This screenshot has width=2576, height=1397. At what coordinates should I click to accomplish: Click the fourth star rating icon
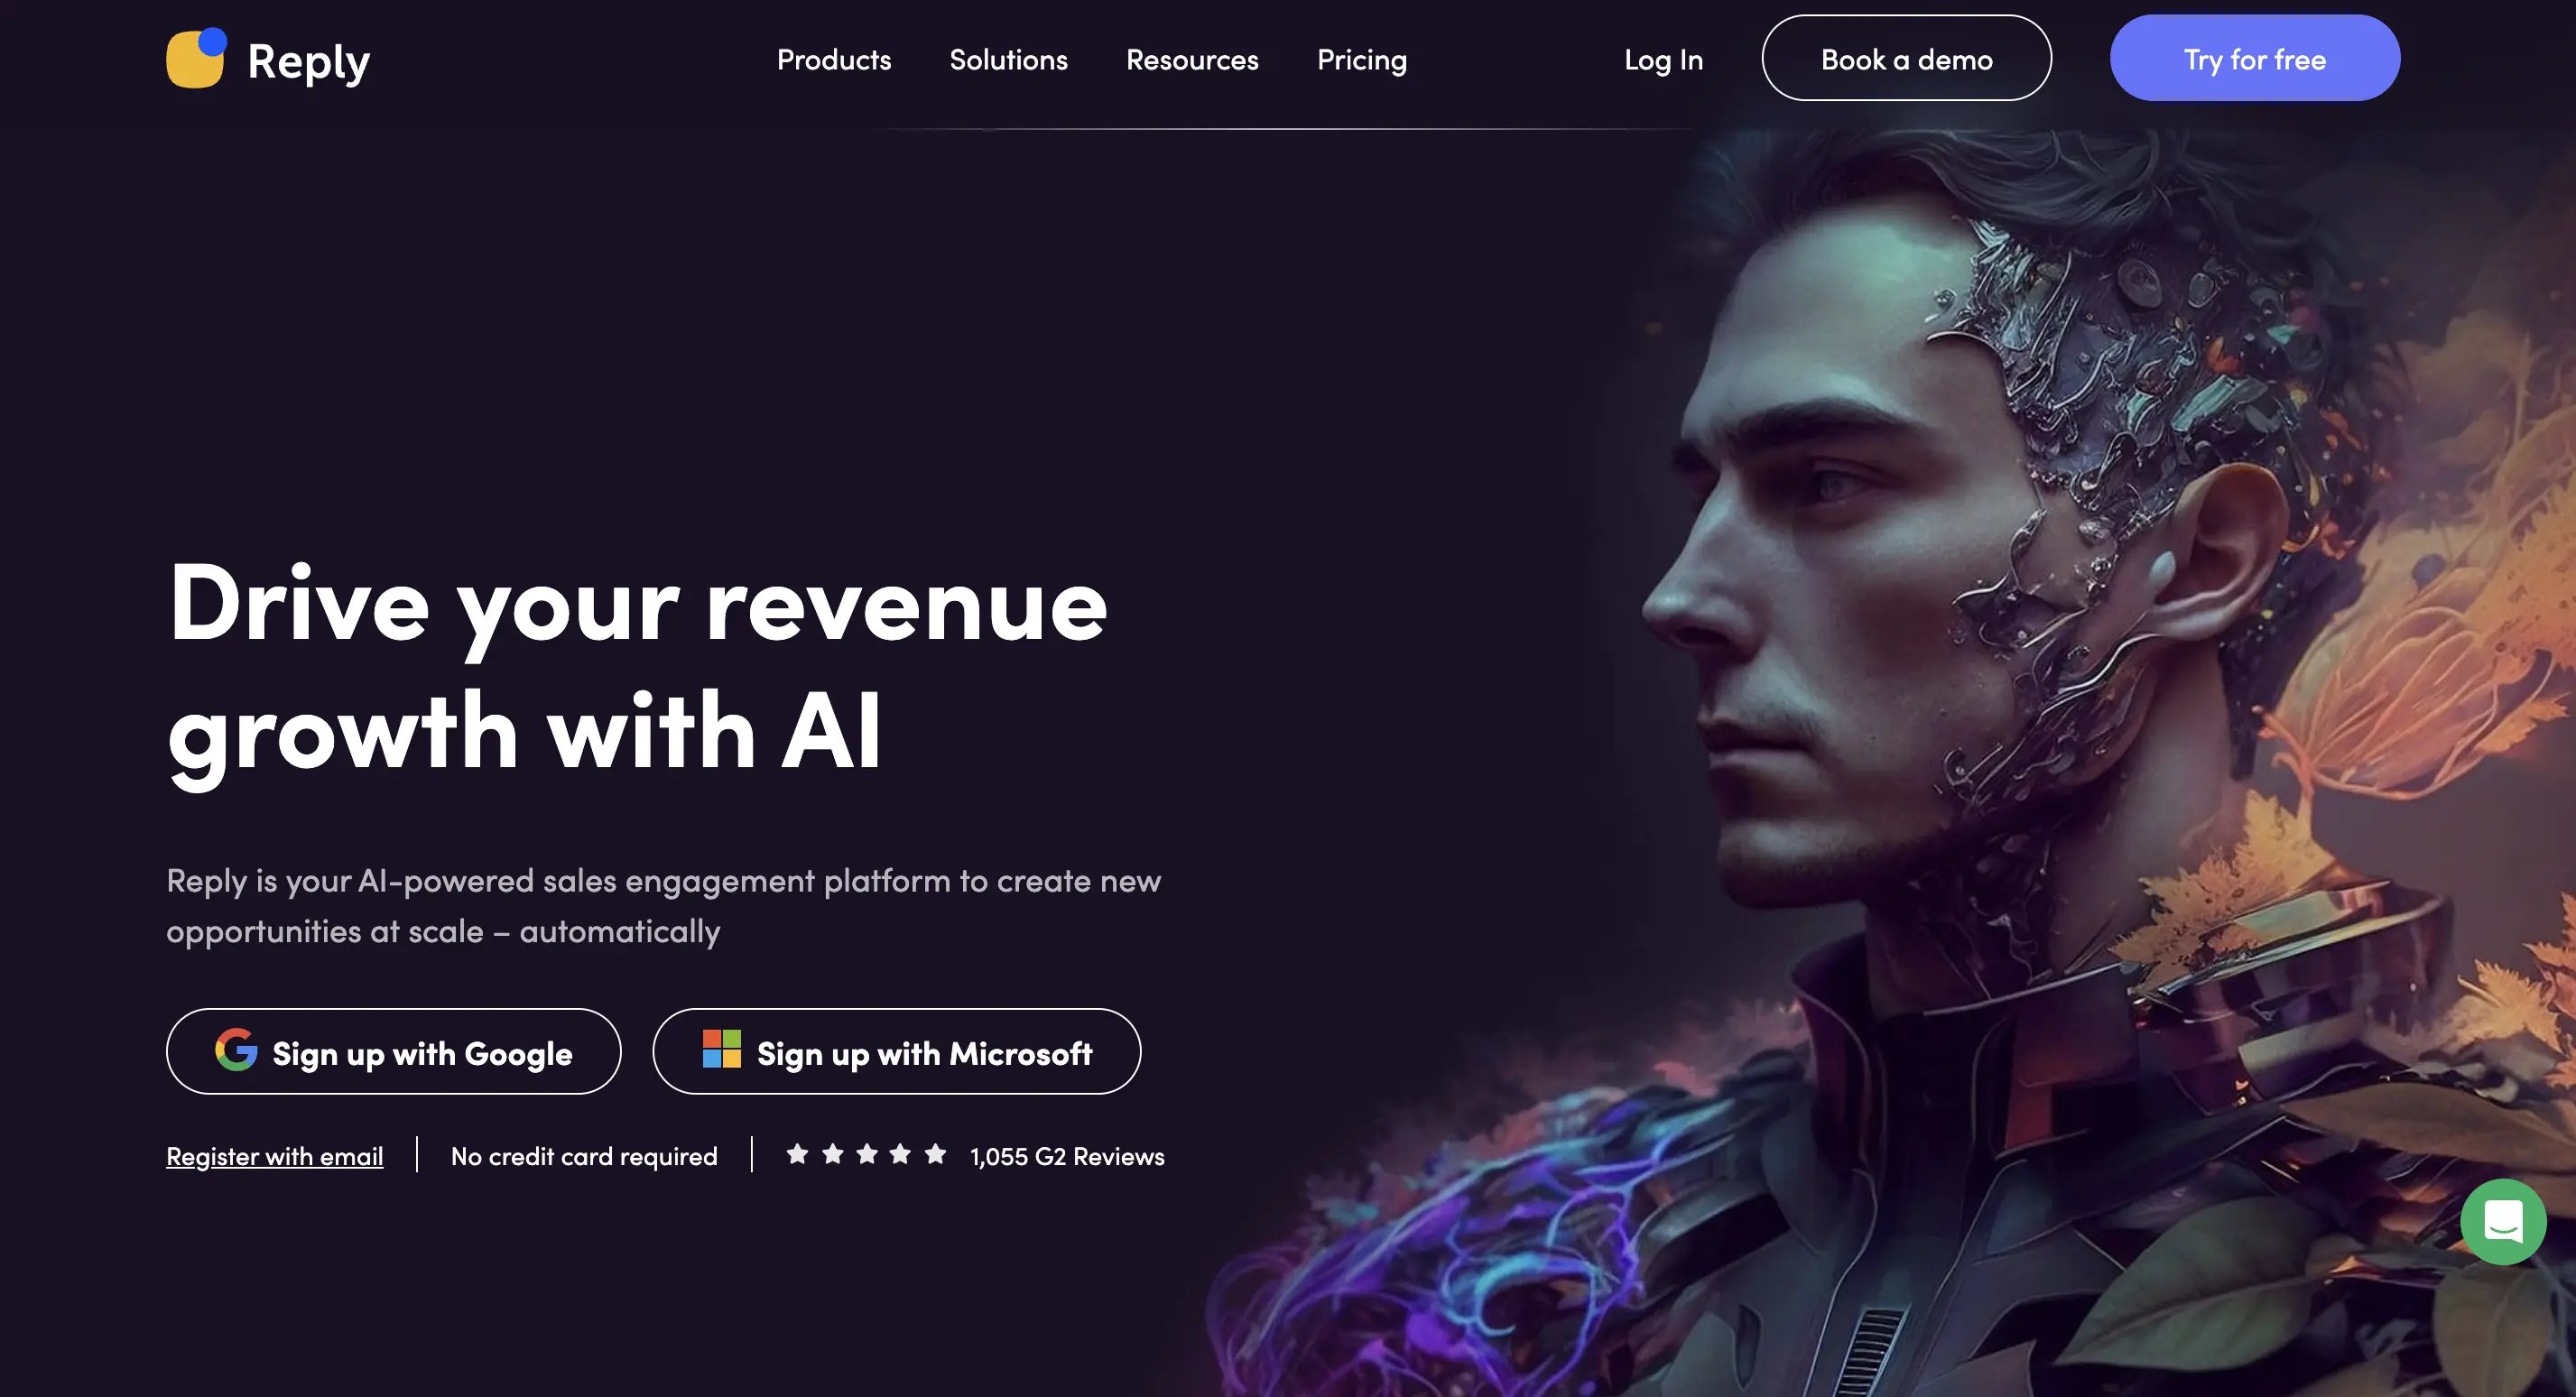pos(900,1152)
